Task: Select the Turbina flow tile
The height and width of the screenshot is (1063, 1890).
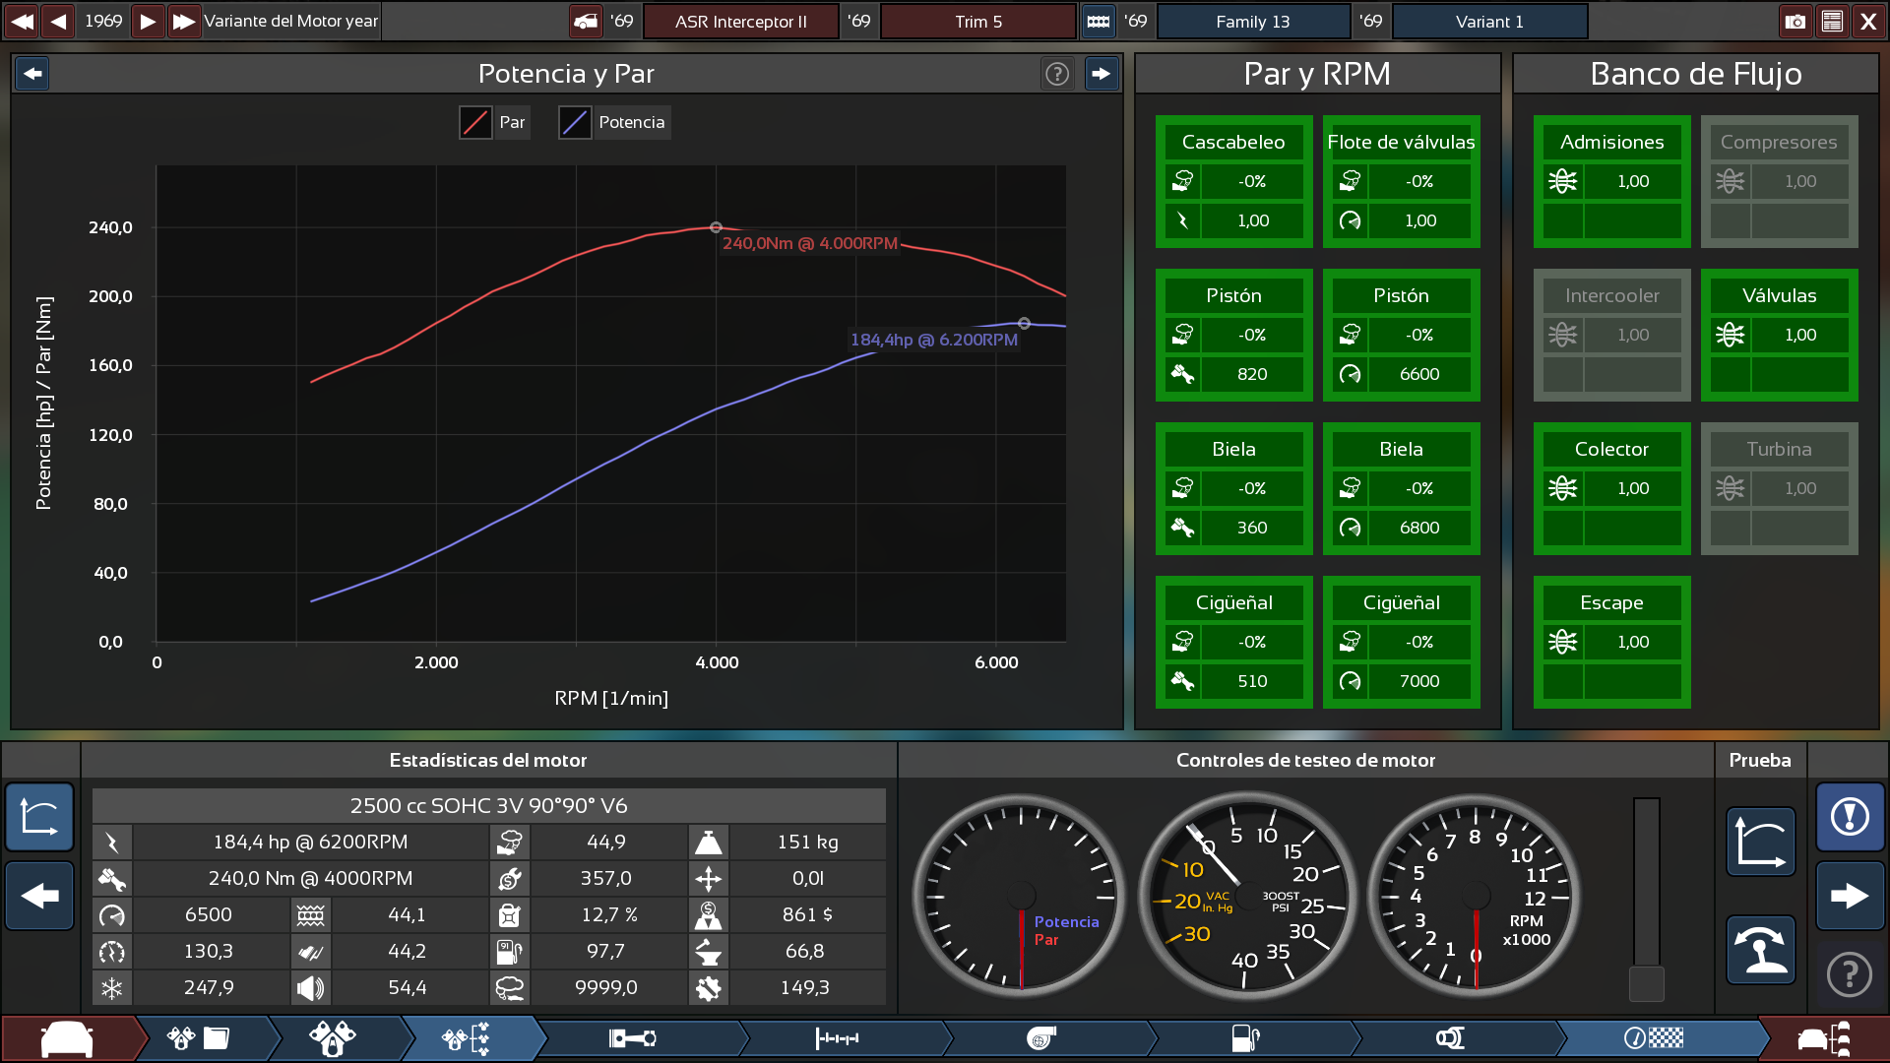Action: point(1779,488)
